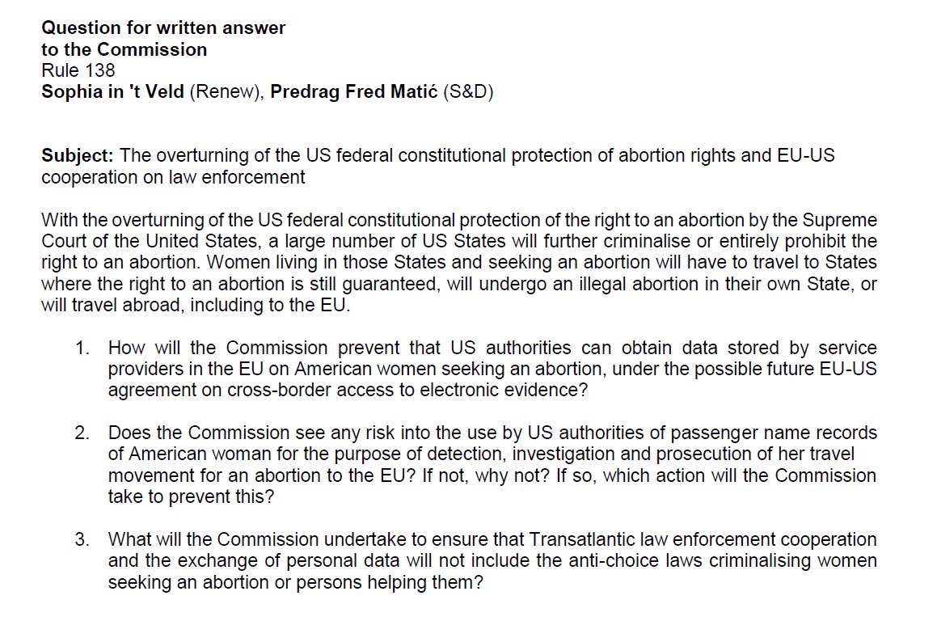Click list number 3 marker
Viewport: 937px width, 621px height.
point(82,539)
